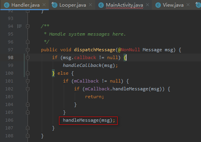Click the dispatchMessage method name
This screenshot has width=201, height=142.
coord(94,50)
